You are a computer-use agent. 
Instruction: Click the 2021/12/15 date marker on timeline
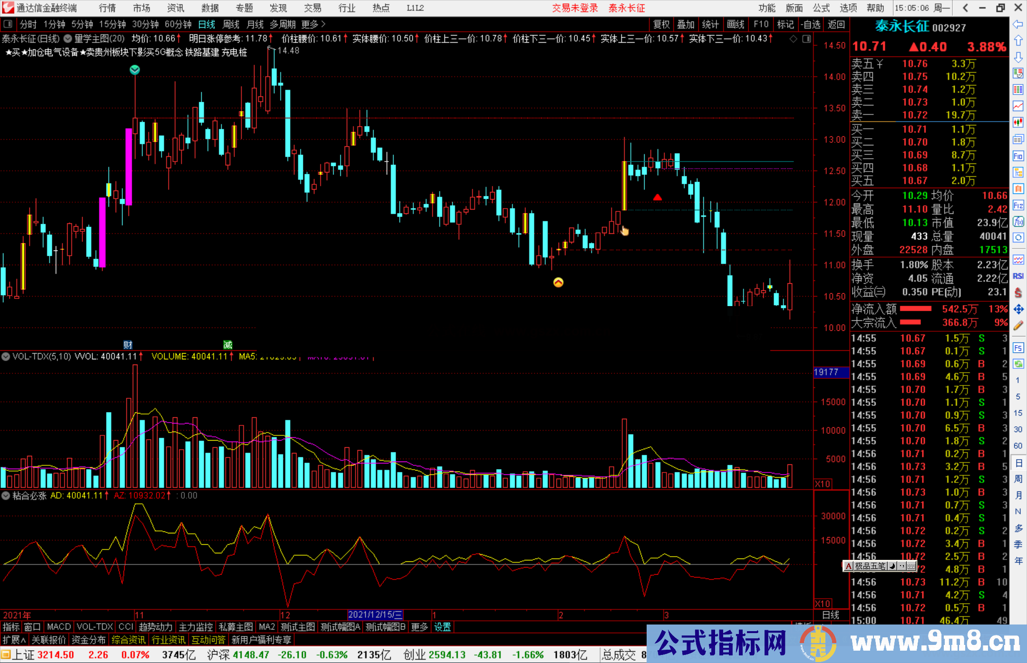pyautogui.click(x=375, y=615)
